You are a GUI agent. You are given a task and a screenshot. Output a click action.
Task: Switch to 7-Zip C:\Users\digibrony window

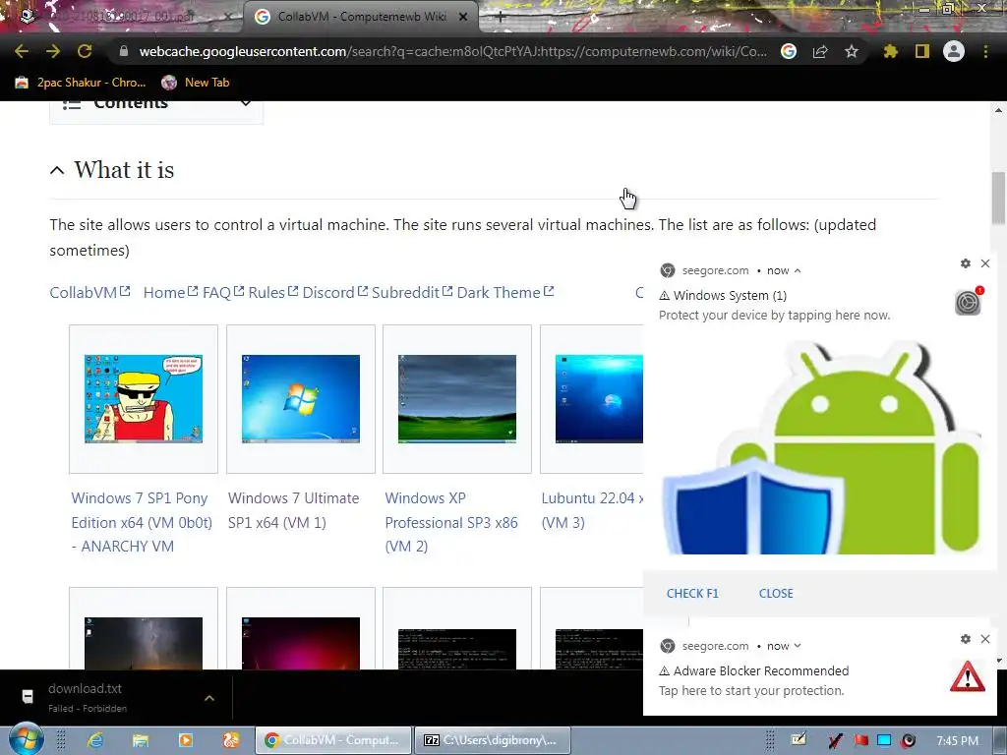click(x=492, y=740)
